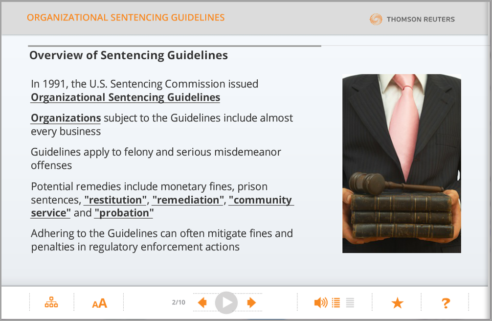Image resolution: width=492 pixels, height=321 pixels.
Task: Advance to the next slide arrow
Action: coord(251,303)
